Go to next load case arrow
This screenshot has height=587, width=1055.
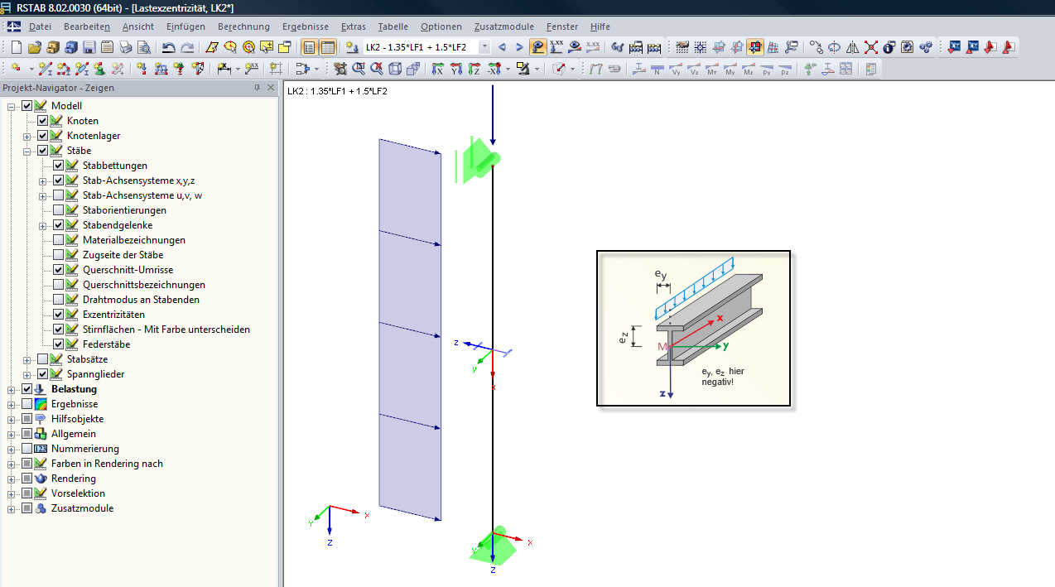[x=519, y=47]
